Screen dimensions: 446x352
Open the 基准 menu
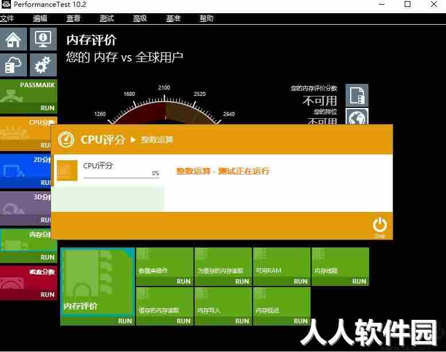point(173,18)
